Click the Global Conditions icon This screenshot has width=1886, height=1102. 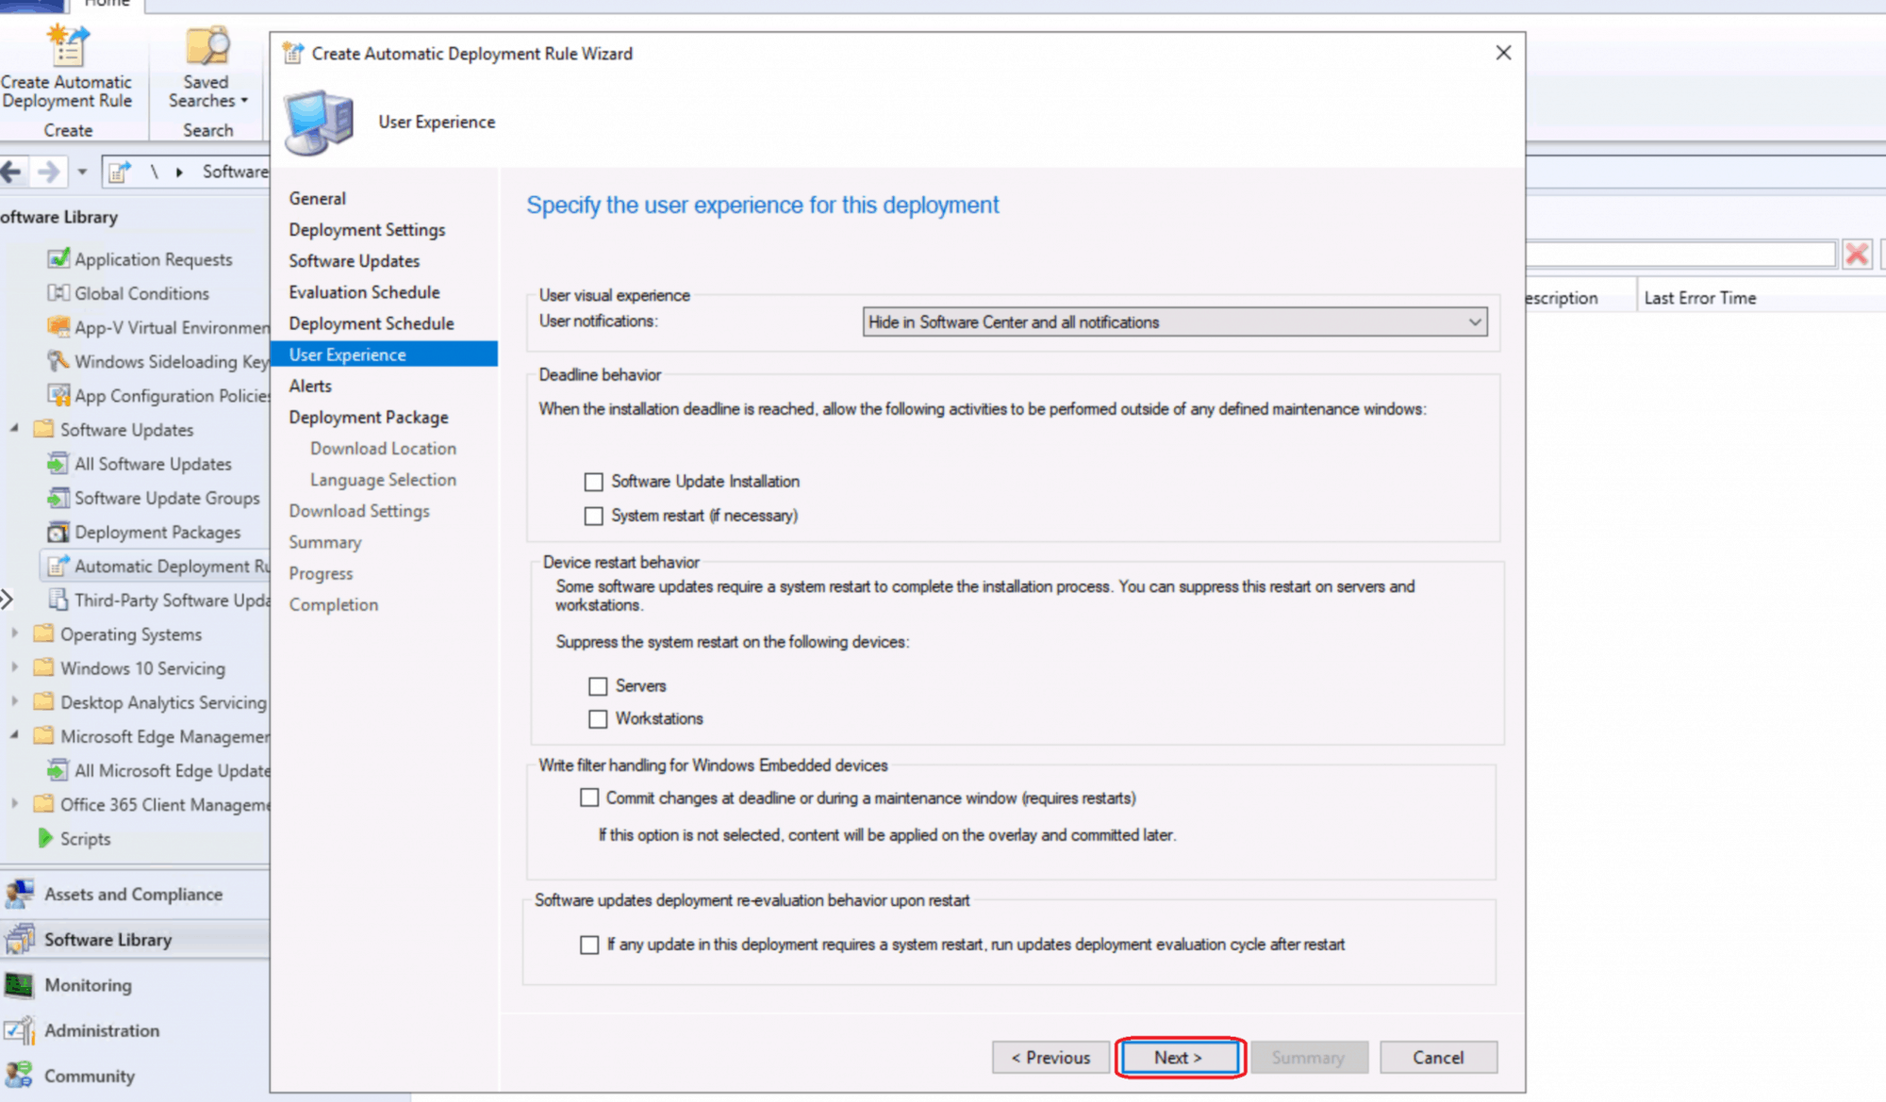pyautogui.click(x=58, y=293)
